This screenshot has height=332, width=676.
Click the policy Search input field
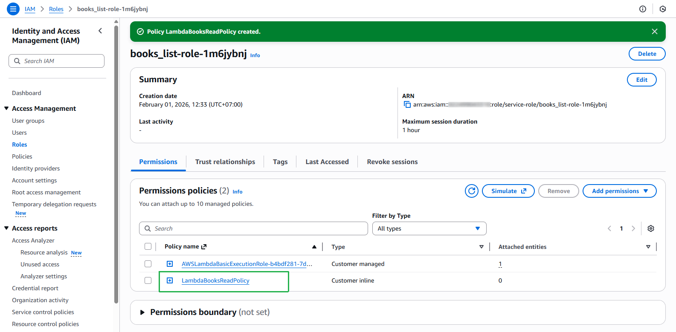coord(253,228)
